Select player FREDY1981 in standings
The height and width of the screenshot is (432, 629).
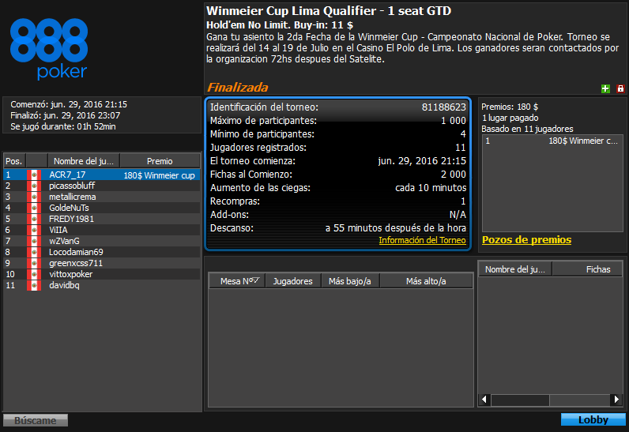click(x=102, y=219)
